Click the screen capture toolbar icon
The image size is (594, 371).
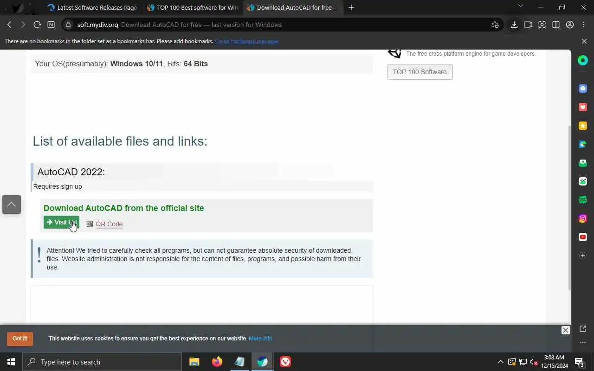click(542, 25)
